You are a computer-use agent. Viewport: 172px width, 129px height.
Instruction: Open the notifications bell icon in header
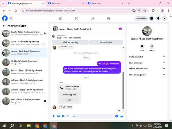158,18
